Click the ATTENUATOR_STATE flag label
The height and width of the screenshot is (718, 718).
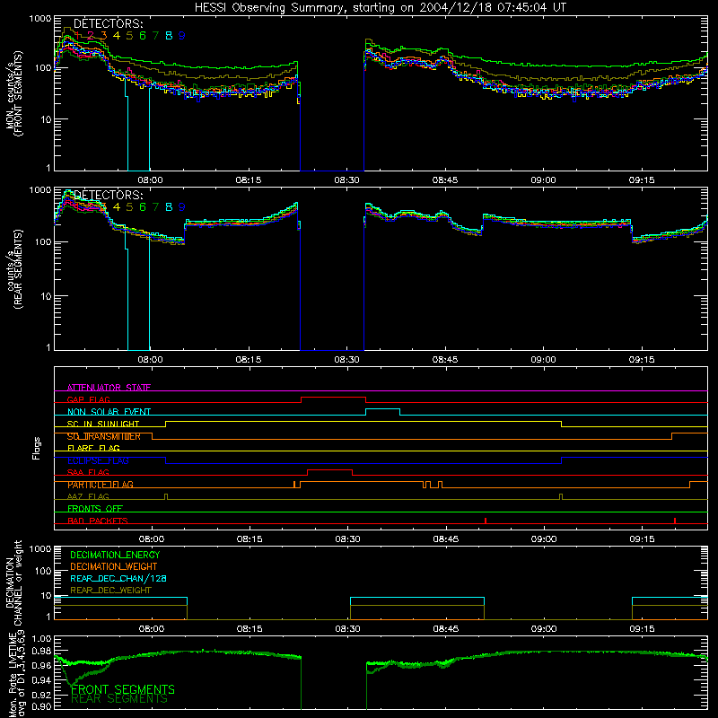pos(109,388)
